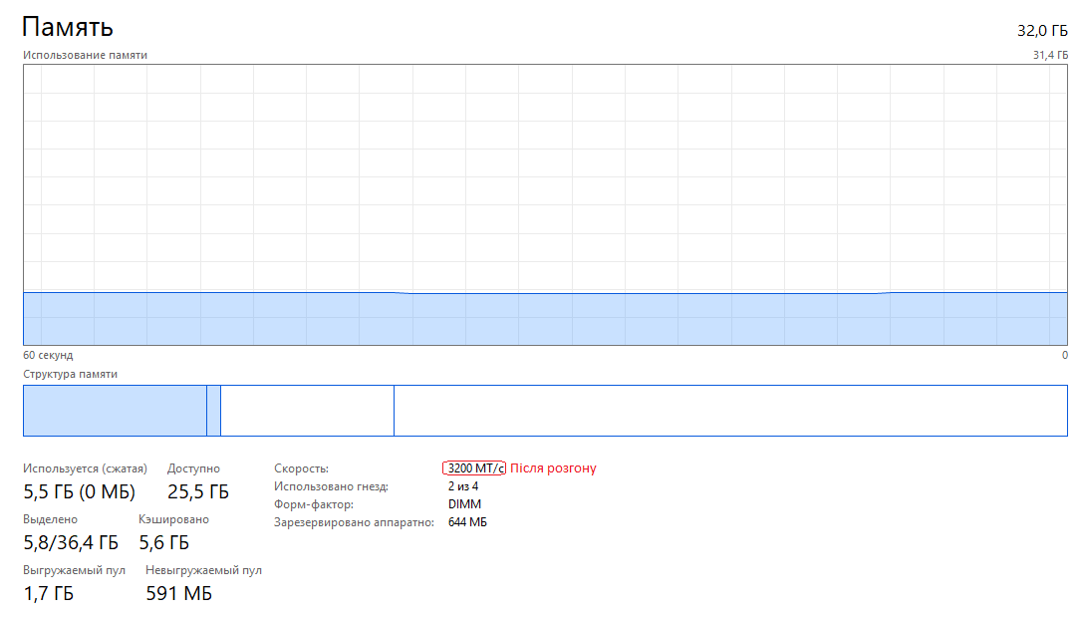Select the 25,5 ГБ available value
The width and height of the screenshot is (1082, 620).
pyautogui.click(x=198, y=491)
